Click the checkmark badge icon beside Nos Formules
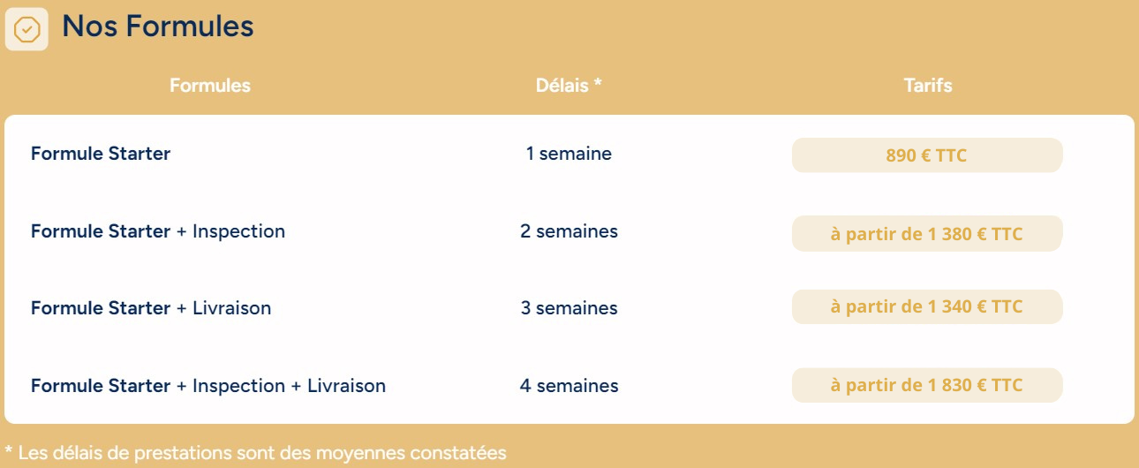 point(26,29)
